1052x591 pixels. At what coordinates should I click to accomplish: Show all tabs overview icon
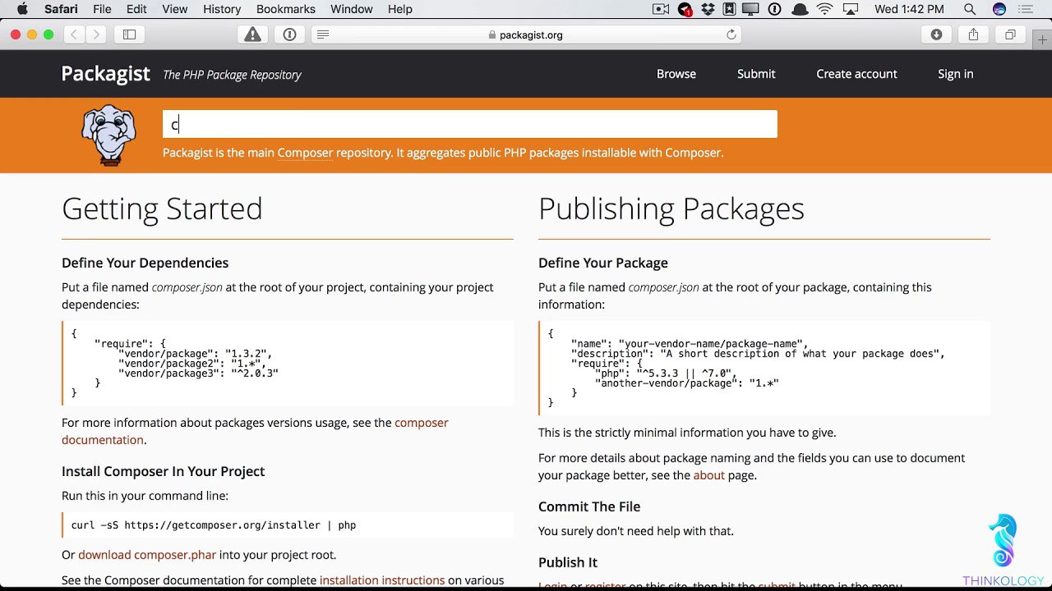pos(1010,34)
